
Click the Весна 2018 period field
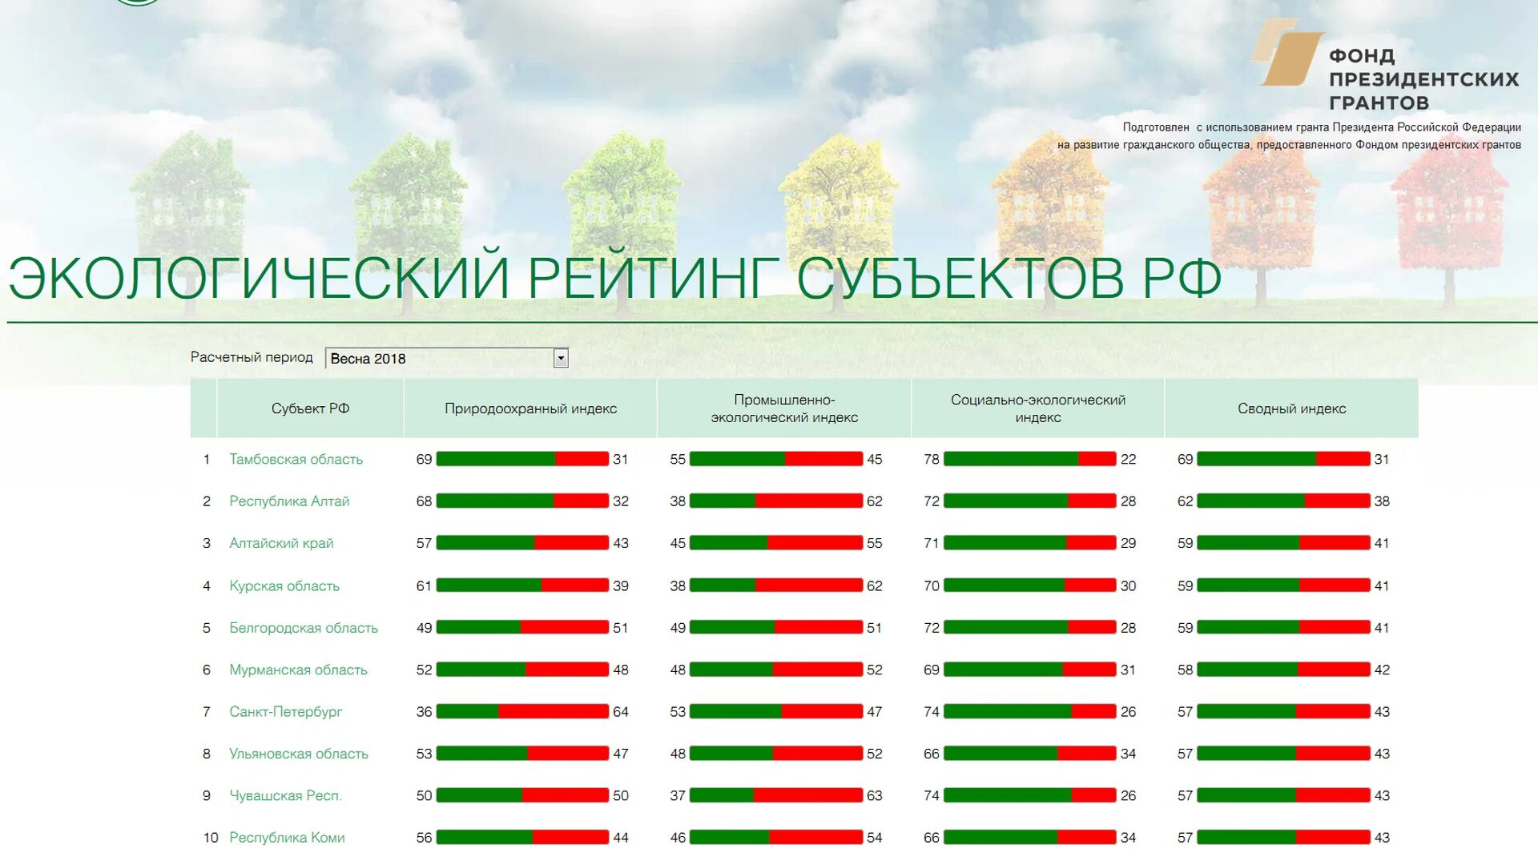tap(447, 358)
